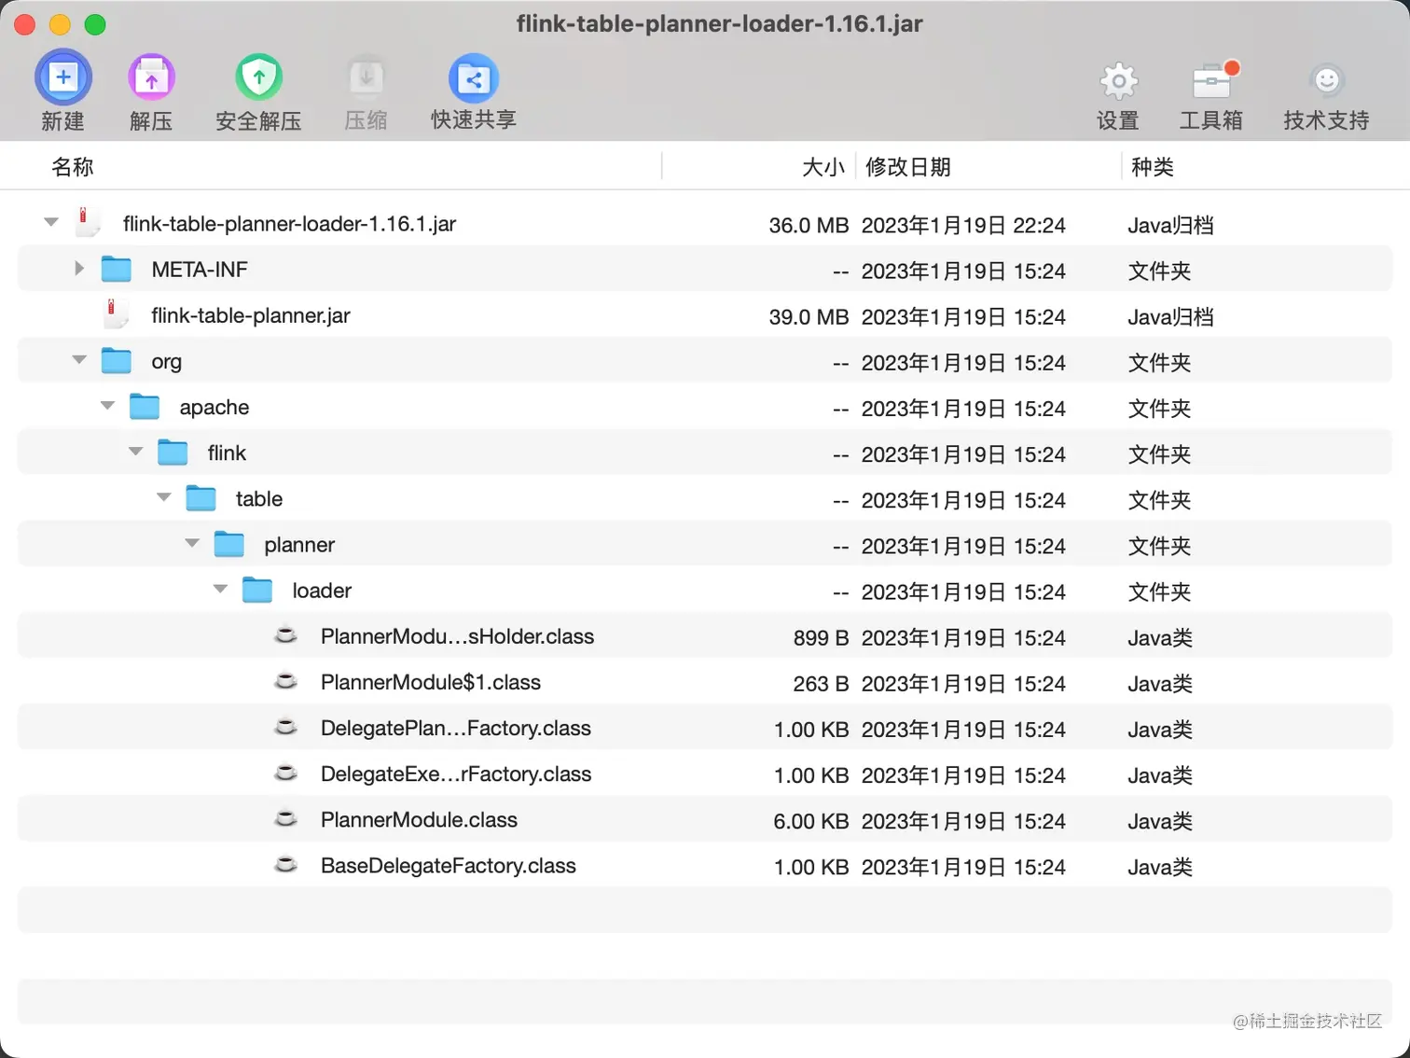Click the folder icon beside META-INF
The width and height of the screenshot is (1410, 1058).
116,268
